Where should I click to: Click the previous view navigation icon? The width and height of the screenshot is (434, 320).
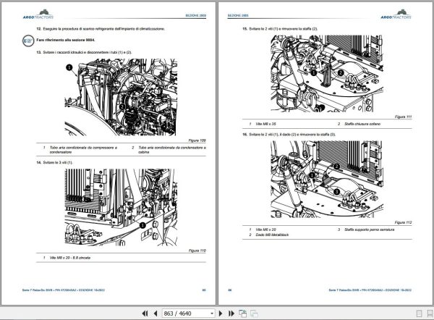[243, 313]
